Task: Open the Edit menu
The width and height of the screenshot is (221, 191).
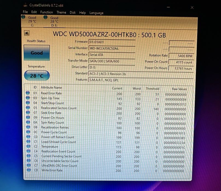Action: point(34,12)
